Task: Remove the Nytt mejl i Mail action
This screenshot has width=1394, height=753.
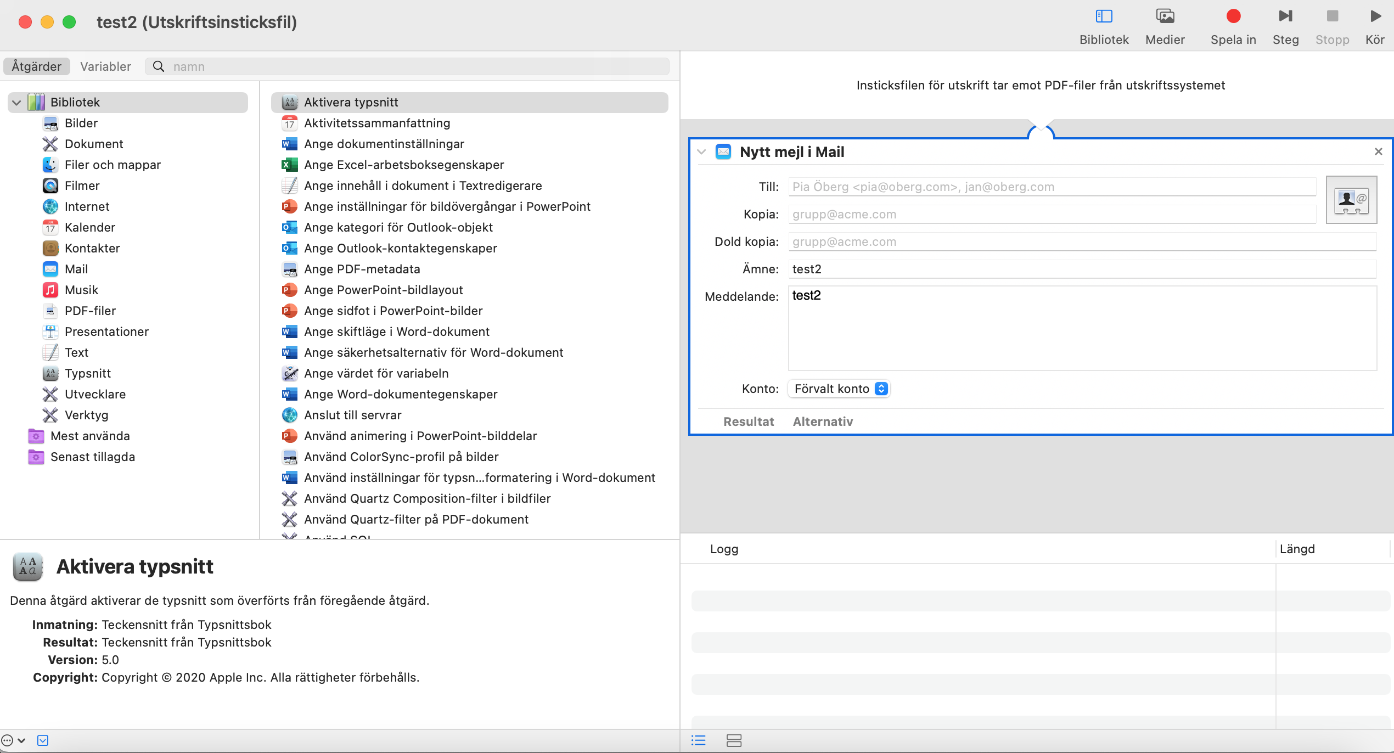Action: point(1378,151)
